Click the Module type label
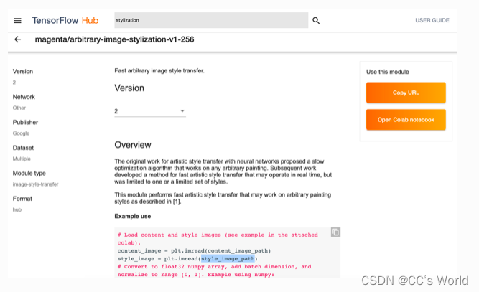The width and height of the screenshot is (479, 292). pyautogui.click(x=29, y=173)
